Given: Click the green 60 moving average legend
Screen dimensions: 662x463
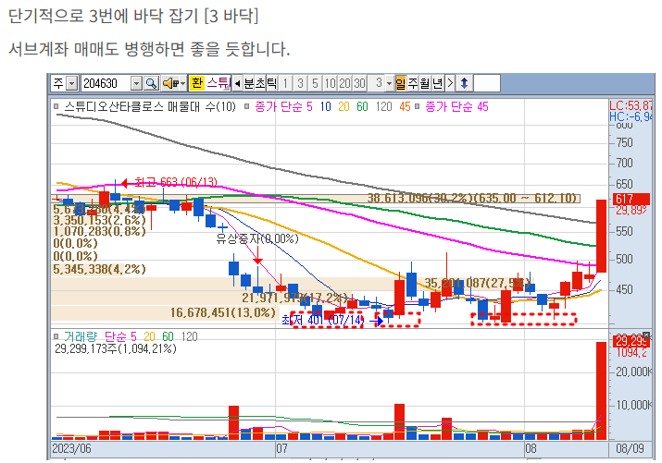Looking at the screenshot, I should 362,107.
